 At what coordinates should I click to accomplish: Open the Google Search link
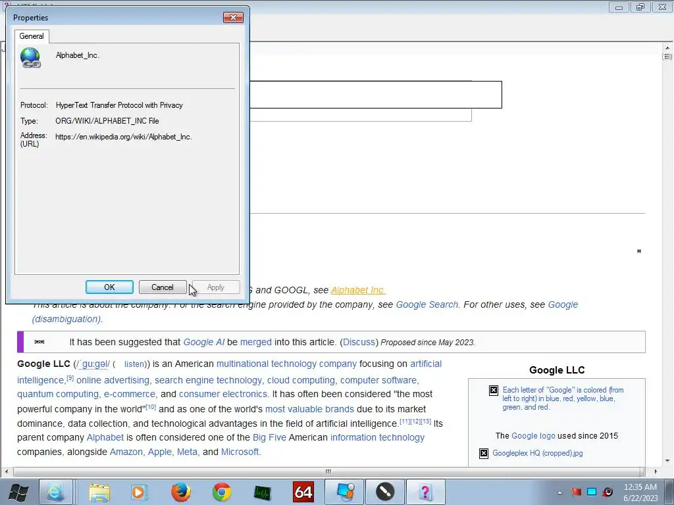(428, 304)
